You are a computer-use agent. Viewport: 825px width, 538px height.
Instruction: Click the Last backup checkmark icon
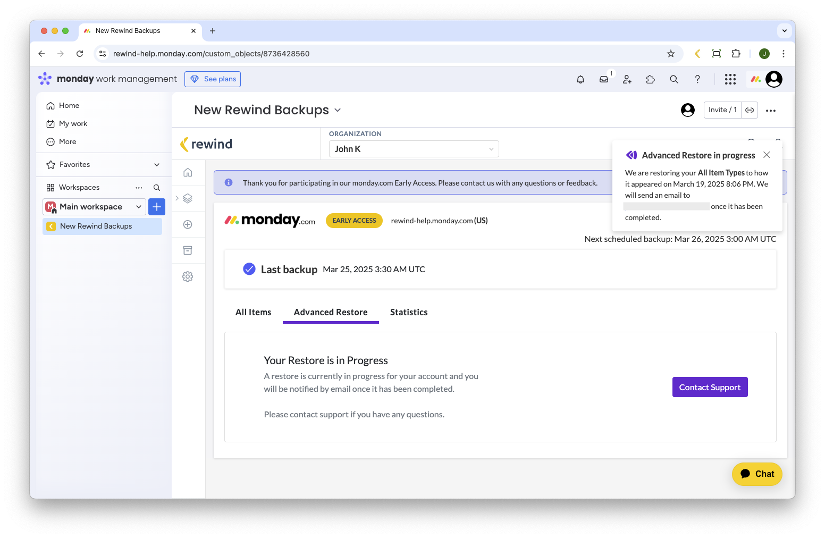(x=249, y=269)
